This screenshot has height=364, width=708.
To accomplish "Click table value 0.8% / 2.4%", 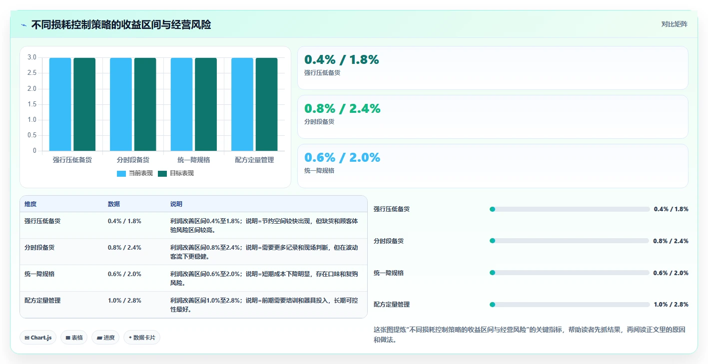I will click(x=124, y=247).
